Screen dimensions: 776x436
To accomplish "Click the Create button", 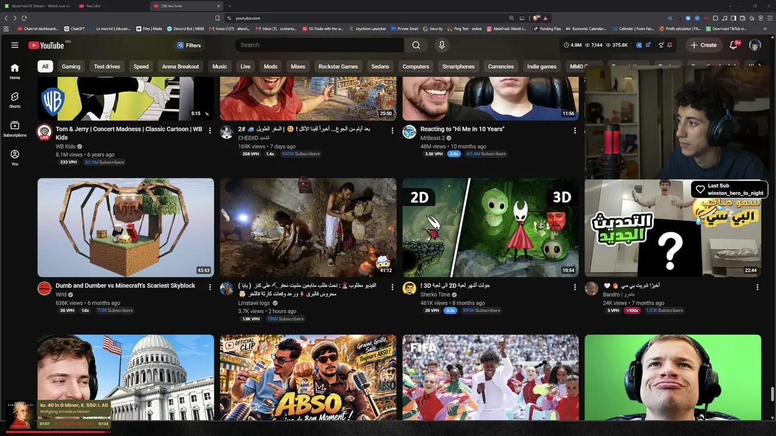I will [x=704, y=45].
